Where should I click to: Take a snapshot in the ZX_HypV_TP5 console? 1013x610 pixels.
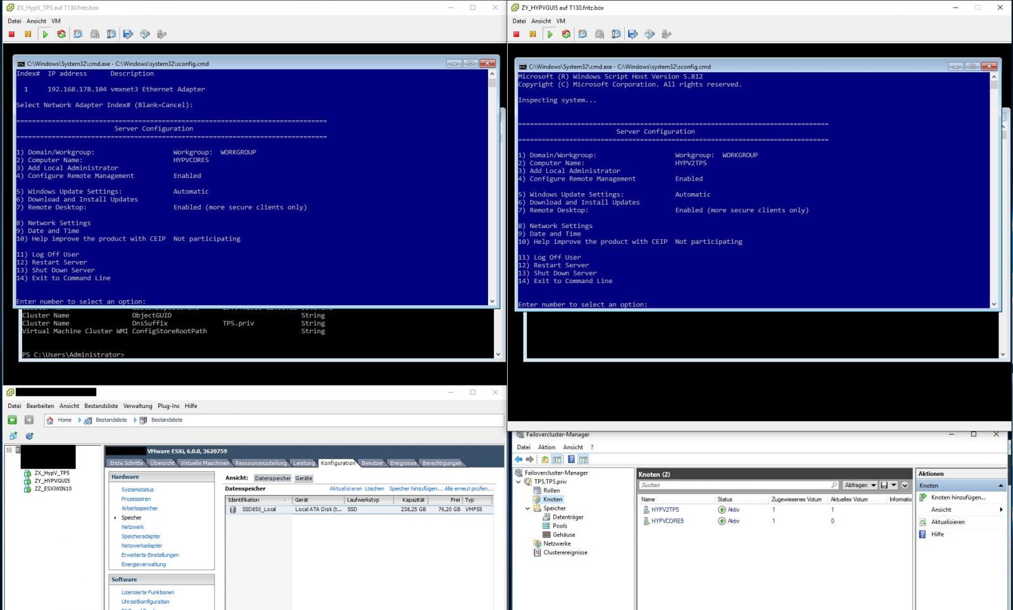click(78, 34)
